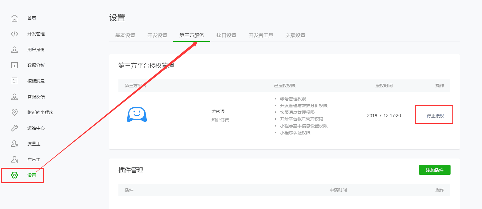Switch to the 基本设置 tab
This screenshot has width=482, height=209.
[125, 35]
